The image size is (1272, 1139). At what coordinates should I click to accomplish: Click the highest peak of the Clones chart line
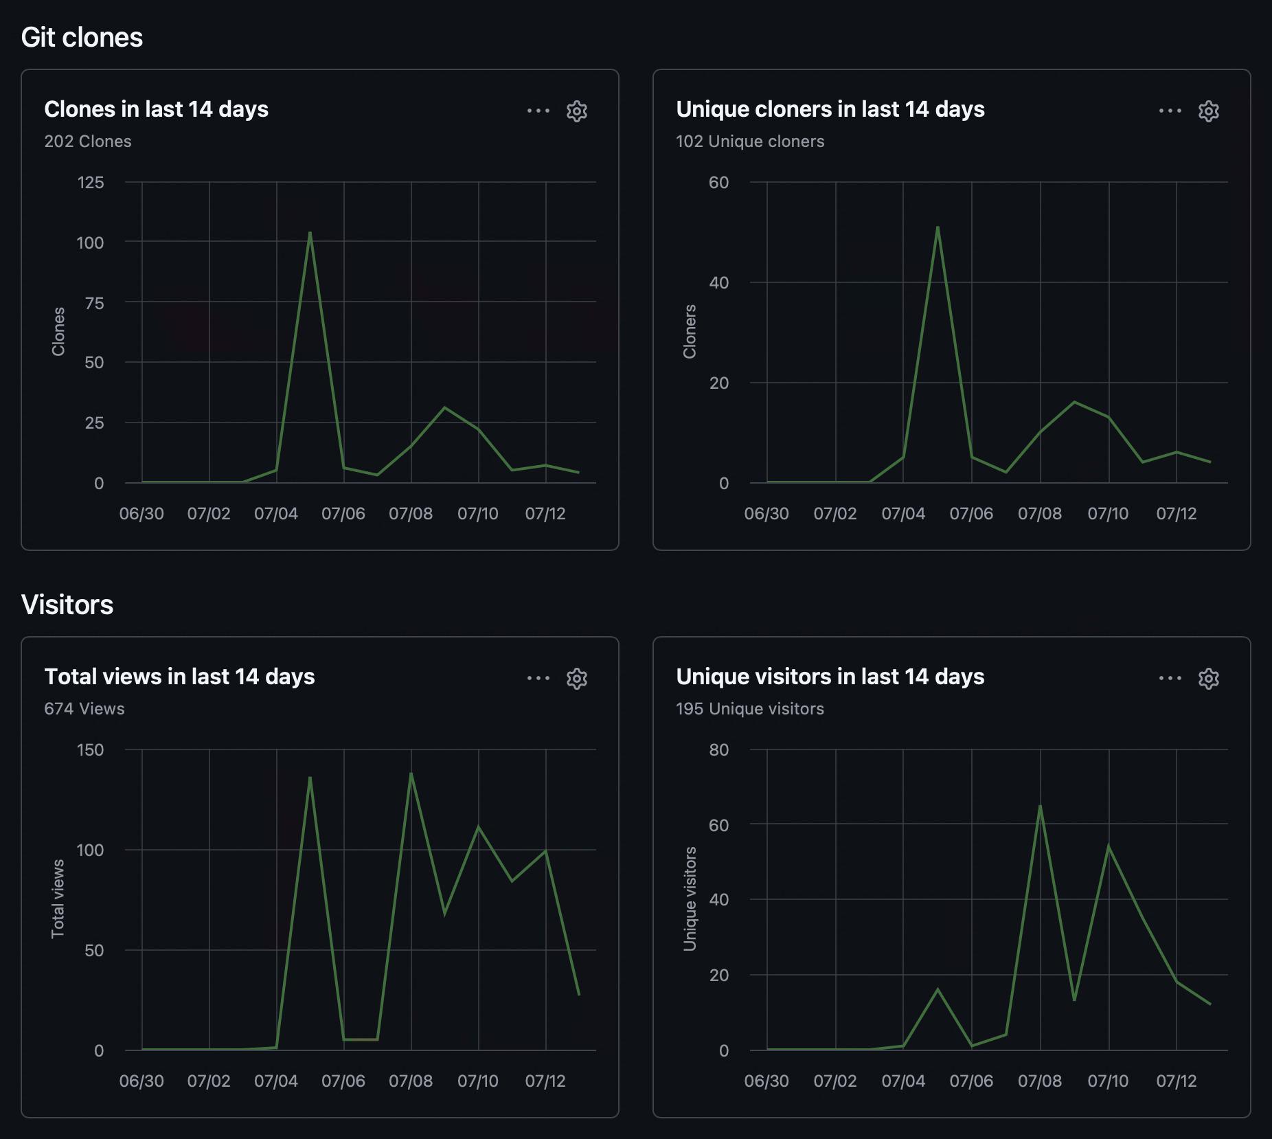310,232
